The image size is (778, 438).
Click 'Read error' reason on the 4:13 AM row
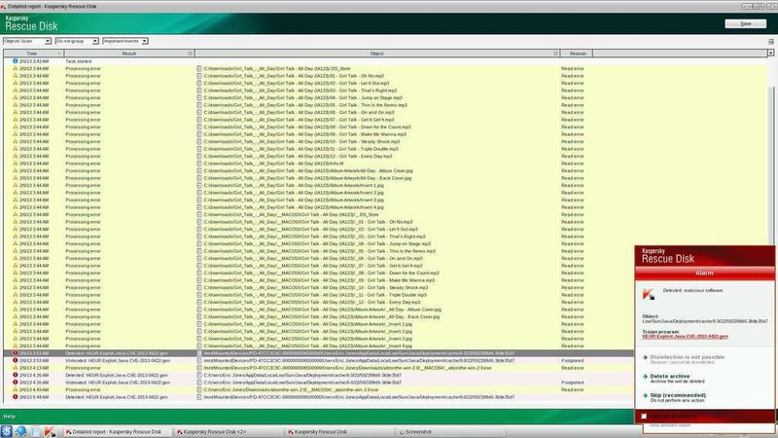click(x=572, y=368)
